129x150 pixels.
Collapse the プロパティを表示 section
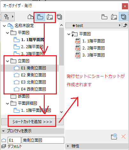(x=4, y=131)
